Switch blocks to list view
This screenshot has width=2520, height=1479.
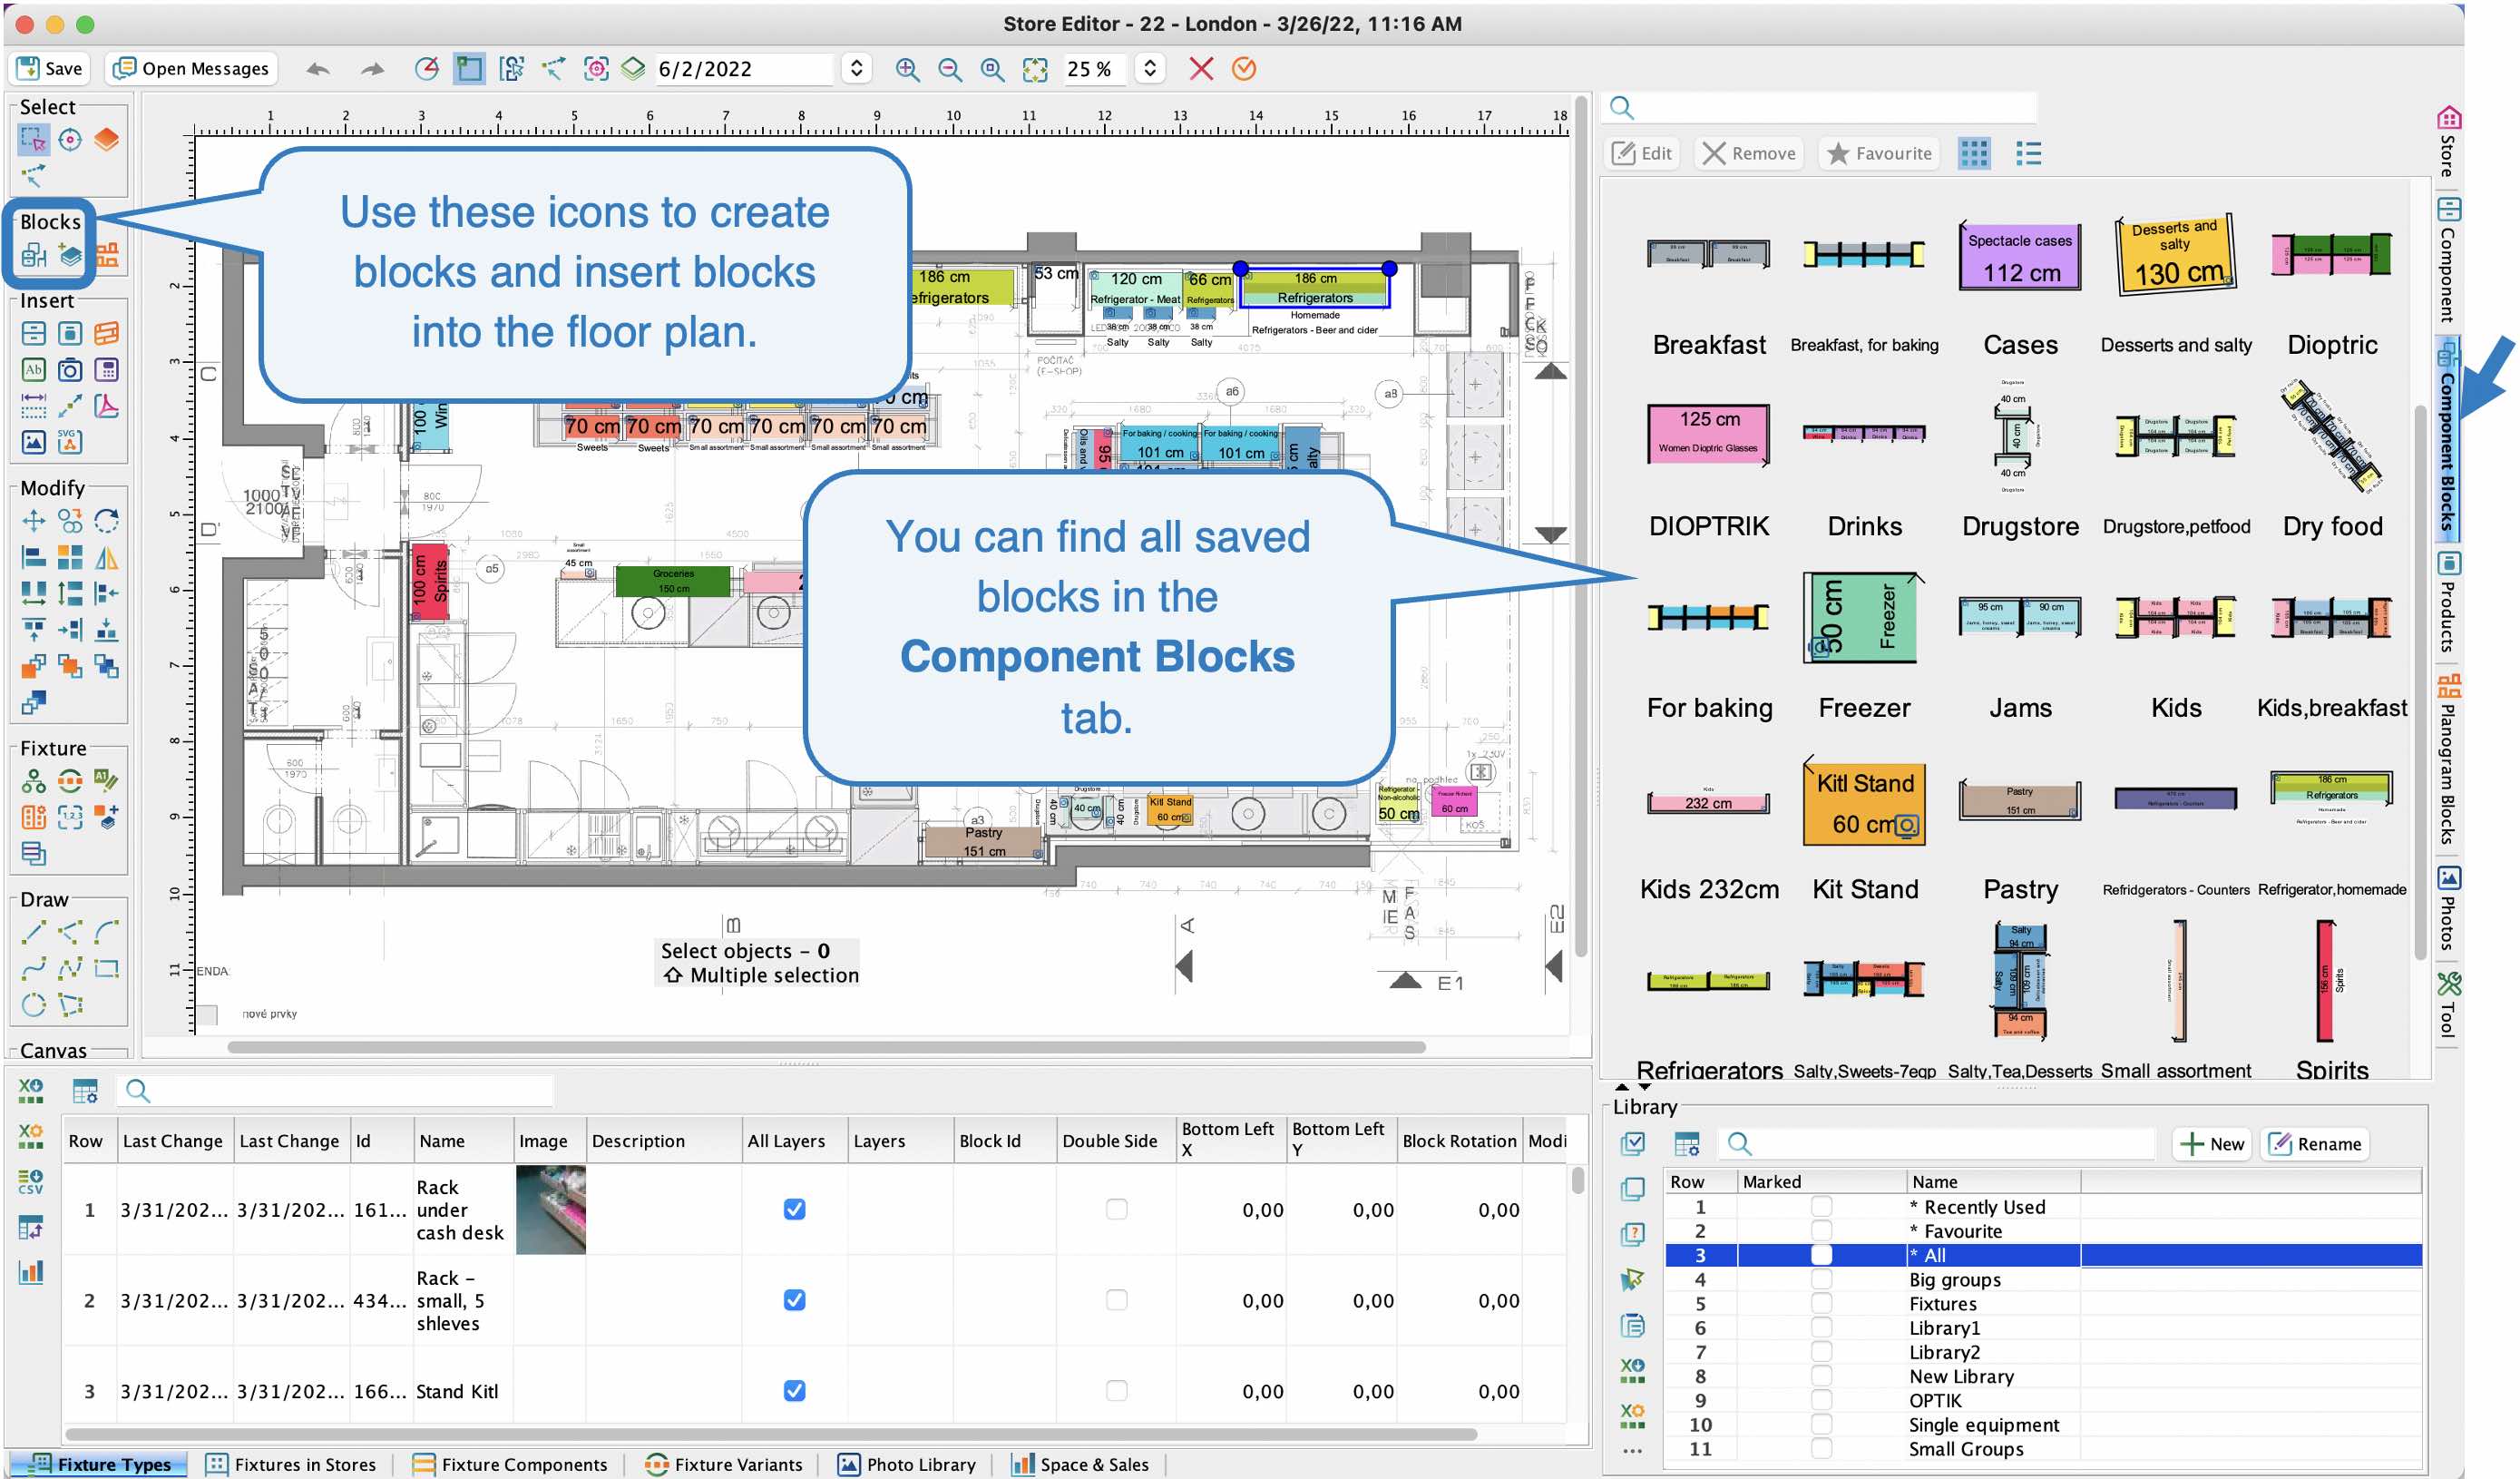tap(2028, 153)
